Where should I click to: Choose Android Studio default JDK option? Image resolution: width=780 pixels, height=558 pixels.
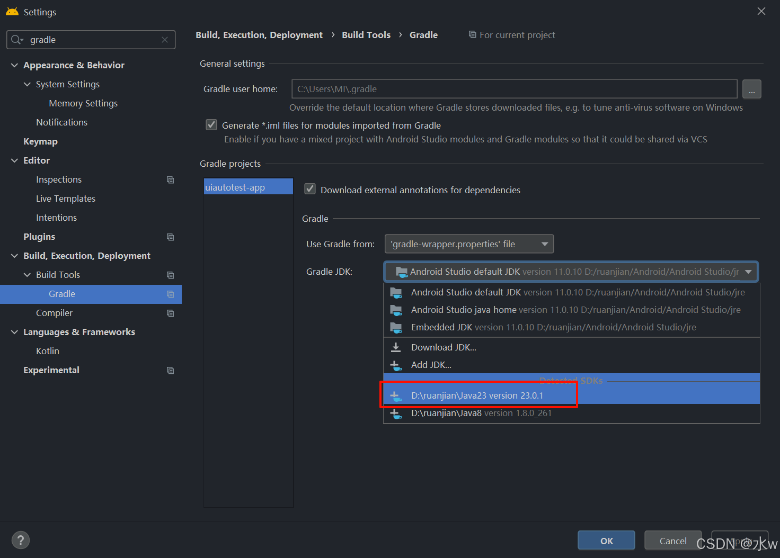[571, 292]
